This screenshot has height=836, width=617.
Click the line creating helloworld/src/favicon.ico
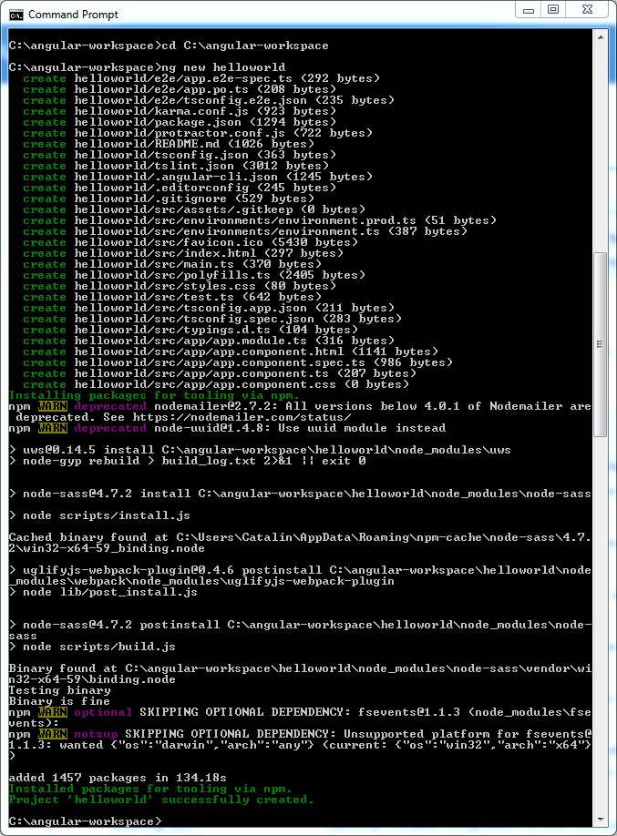[190, 242]
